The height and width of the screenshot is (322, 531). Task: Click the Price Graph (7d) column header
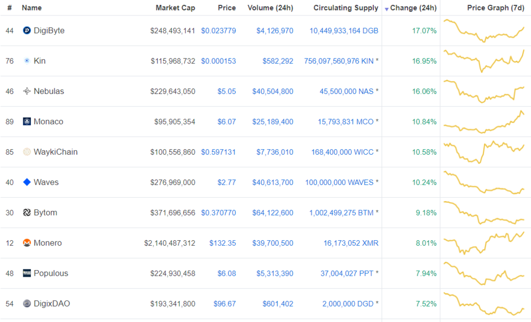496,8
